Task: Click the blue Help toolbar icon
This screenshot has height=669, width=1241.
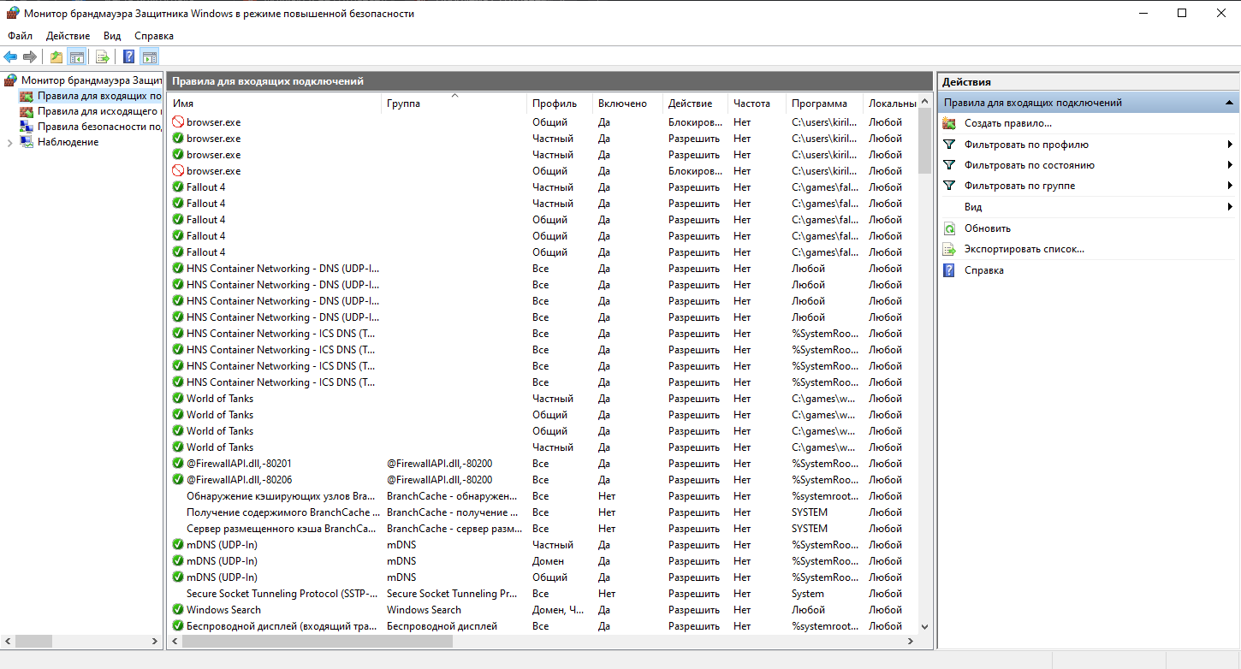Action: (x=129, y=57)
